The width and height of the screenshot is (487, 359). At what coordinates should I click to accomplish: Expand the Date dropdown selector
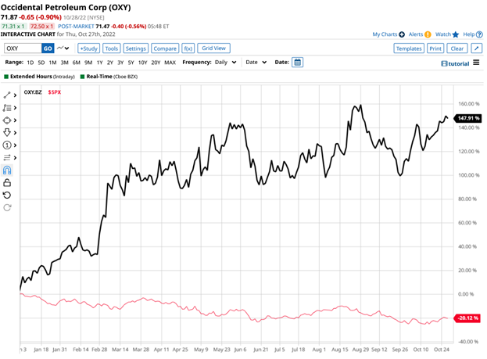click(x=256, y=62)
